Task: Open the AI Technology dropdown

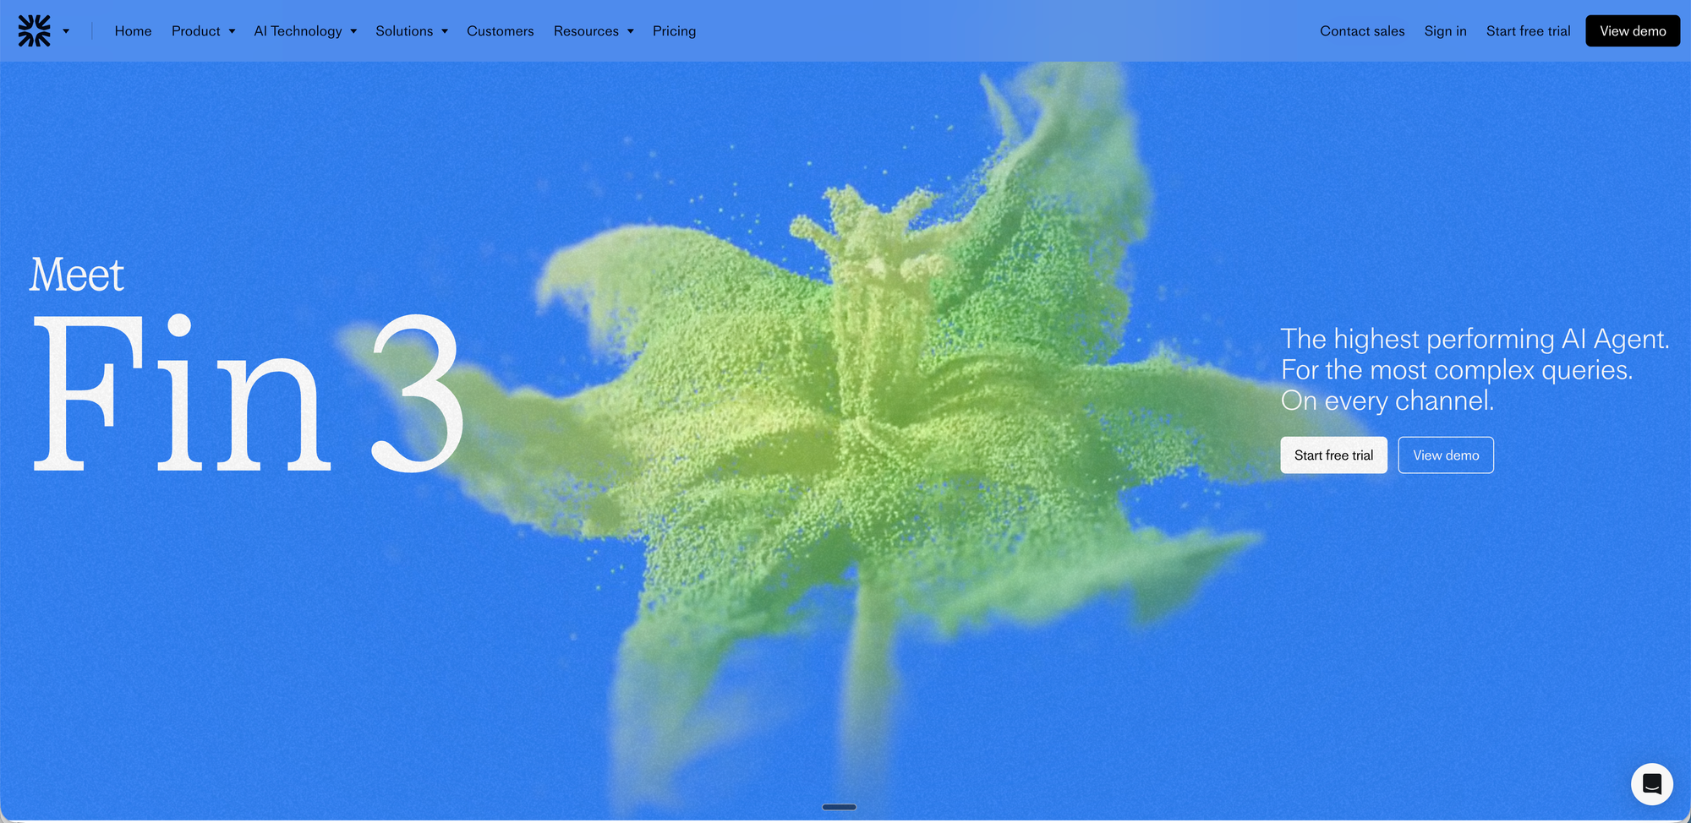Action: point(305,31)
